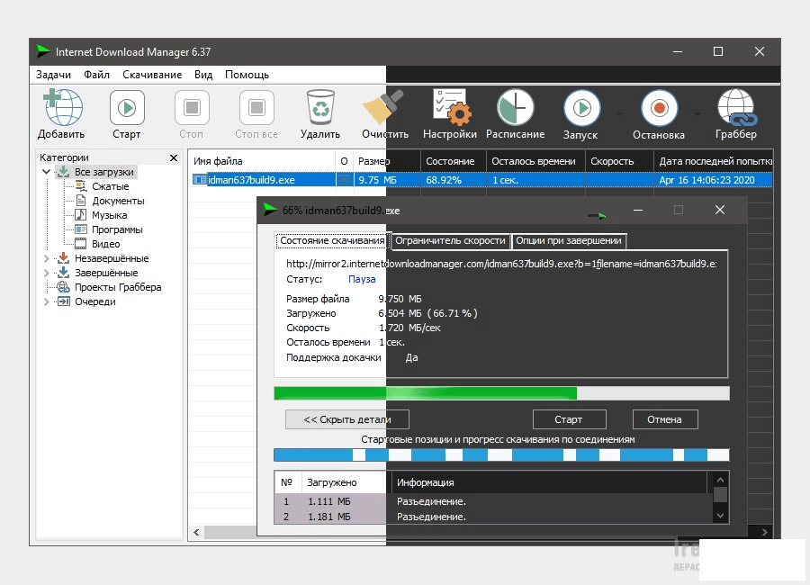The image size is (810, 585).
Task: Switch to Опции при завершении tab
Action: (x=568, y=241)
